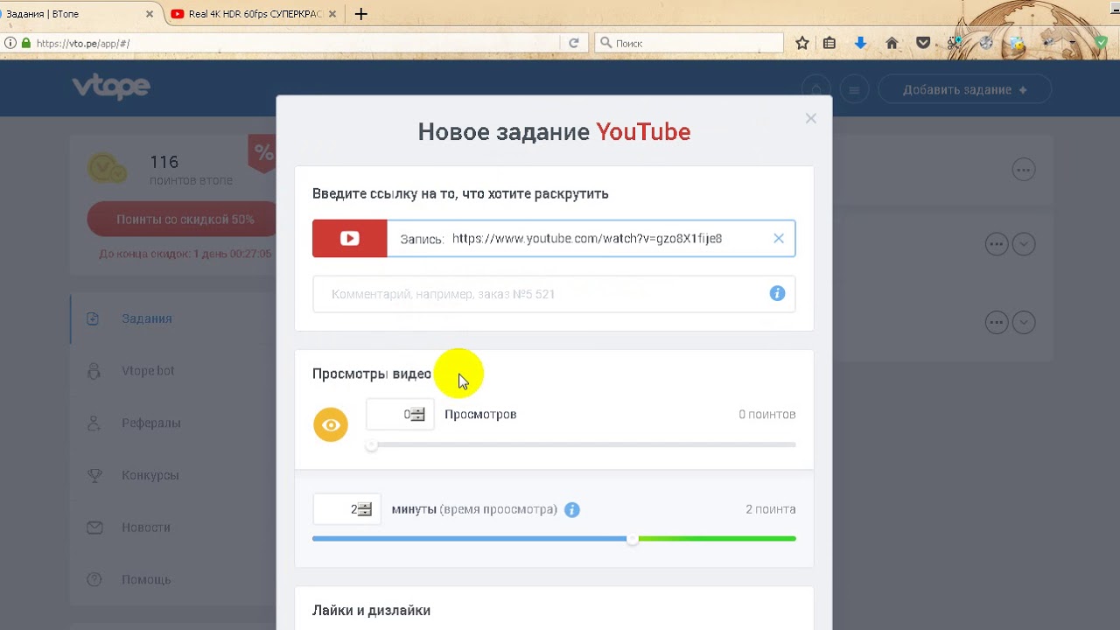The width and height of the screenshot is (1120, 630).
Task: Open three-dots menu on second task row
Action: (997, 244)
